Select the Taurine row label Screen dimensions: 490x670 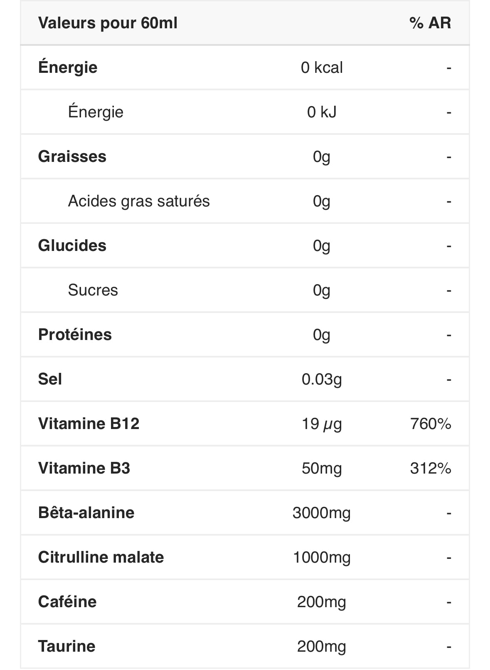67,646
